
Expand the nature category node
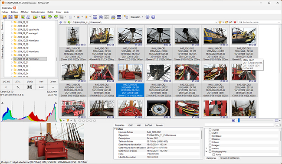[x=206, y=148]
